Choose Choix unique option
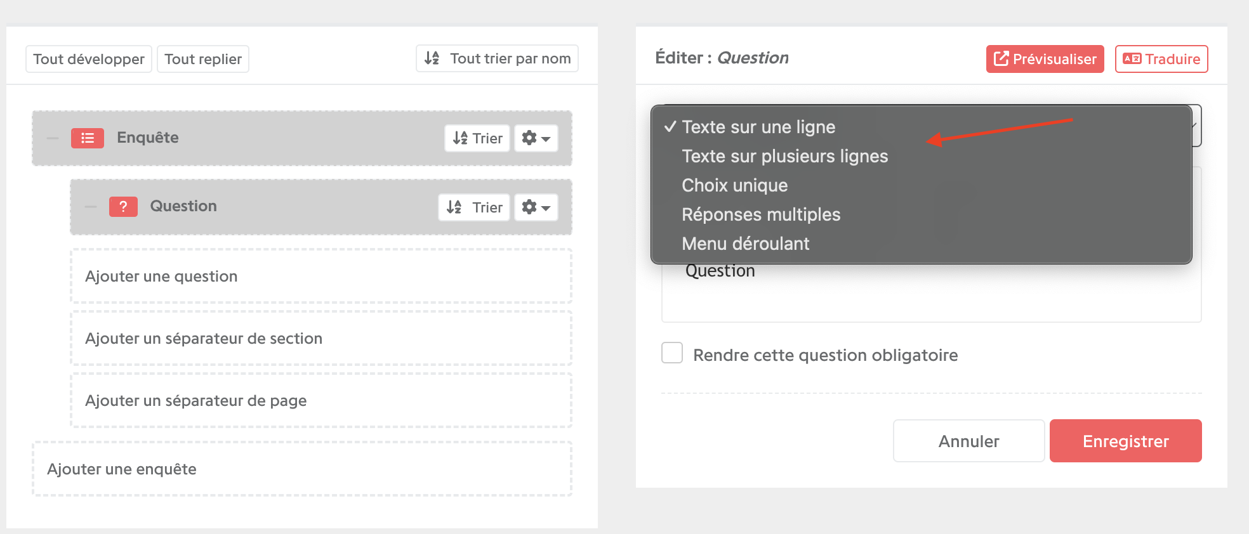This screenshot has height=534, width=1249. point(922,185)
